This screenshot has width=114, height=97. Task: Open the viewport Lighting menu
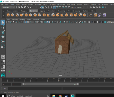22,20
